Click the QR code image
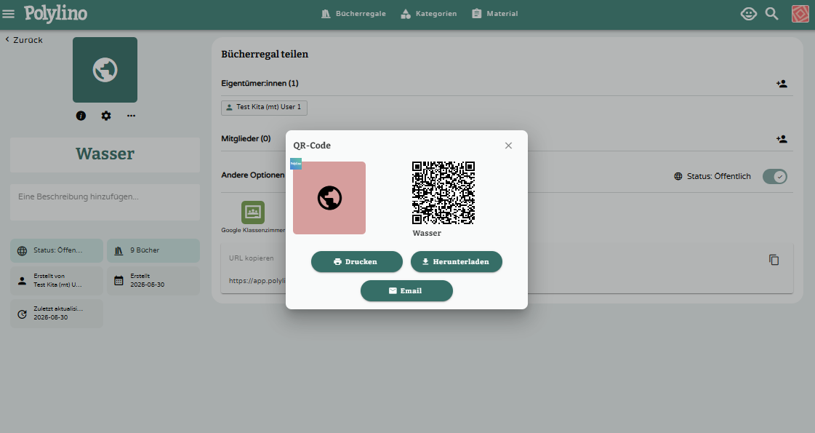Viewport: 815px width, 433px height. (443, 193)
